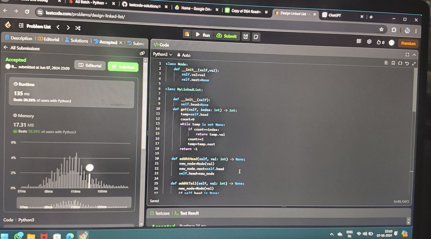Open File Explorer from taskbar
This screenshot has height=239, width=431.
[31, 236]
